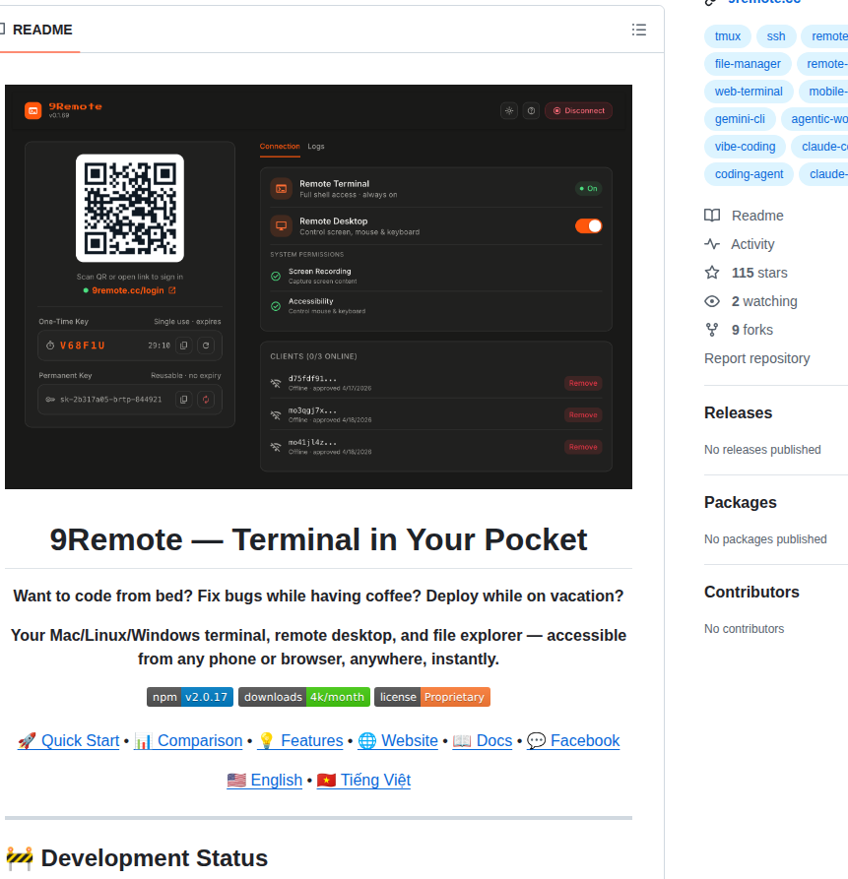Switch to English README

click(x=264, y=781)
